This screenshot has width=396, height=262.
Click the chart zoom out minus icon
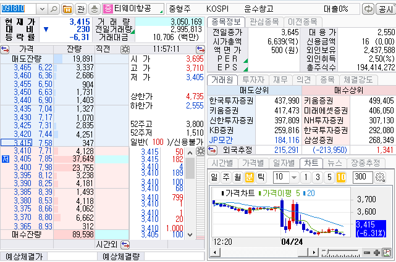tap(367, 252)
